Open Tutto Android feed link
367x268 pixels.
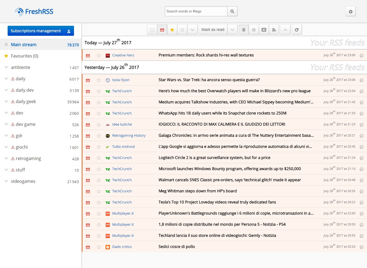point(123,147)
